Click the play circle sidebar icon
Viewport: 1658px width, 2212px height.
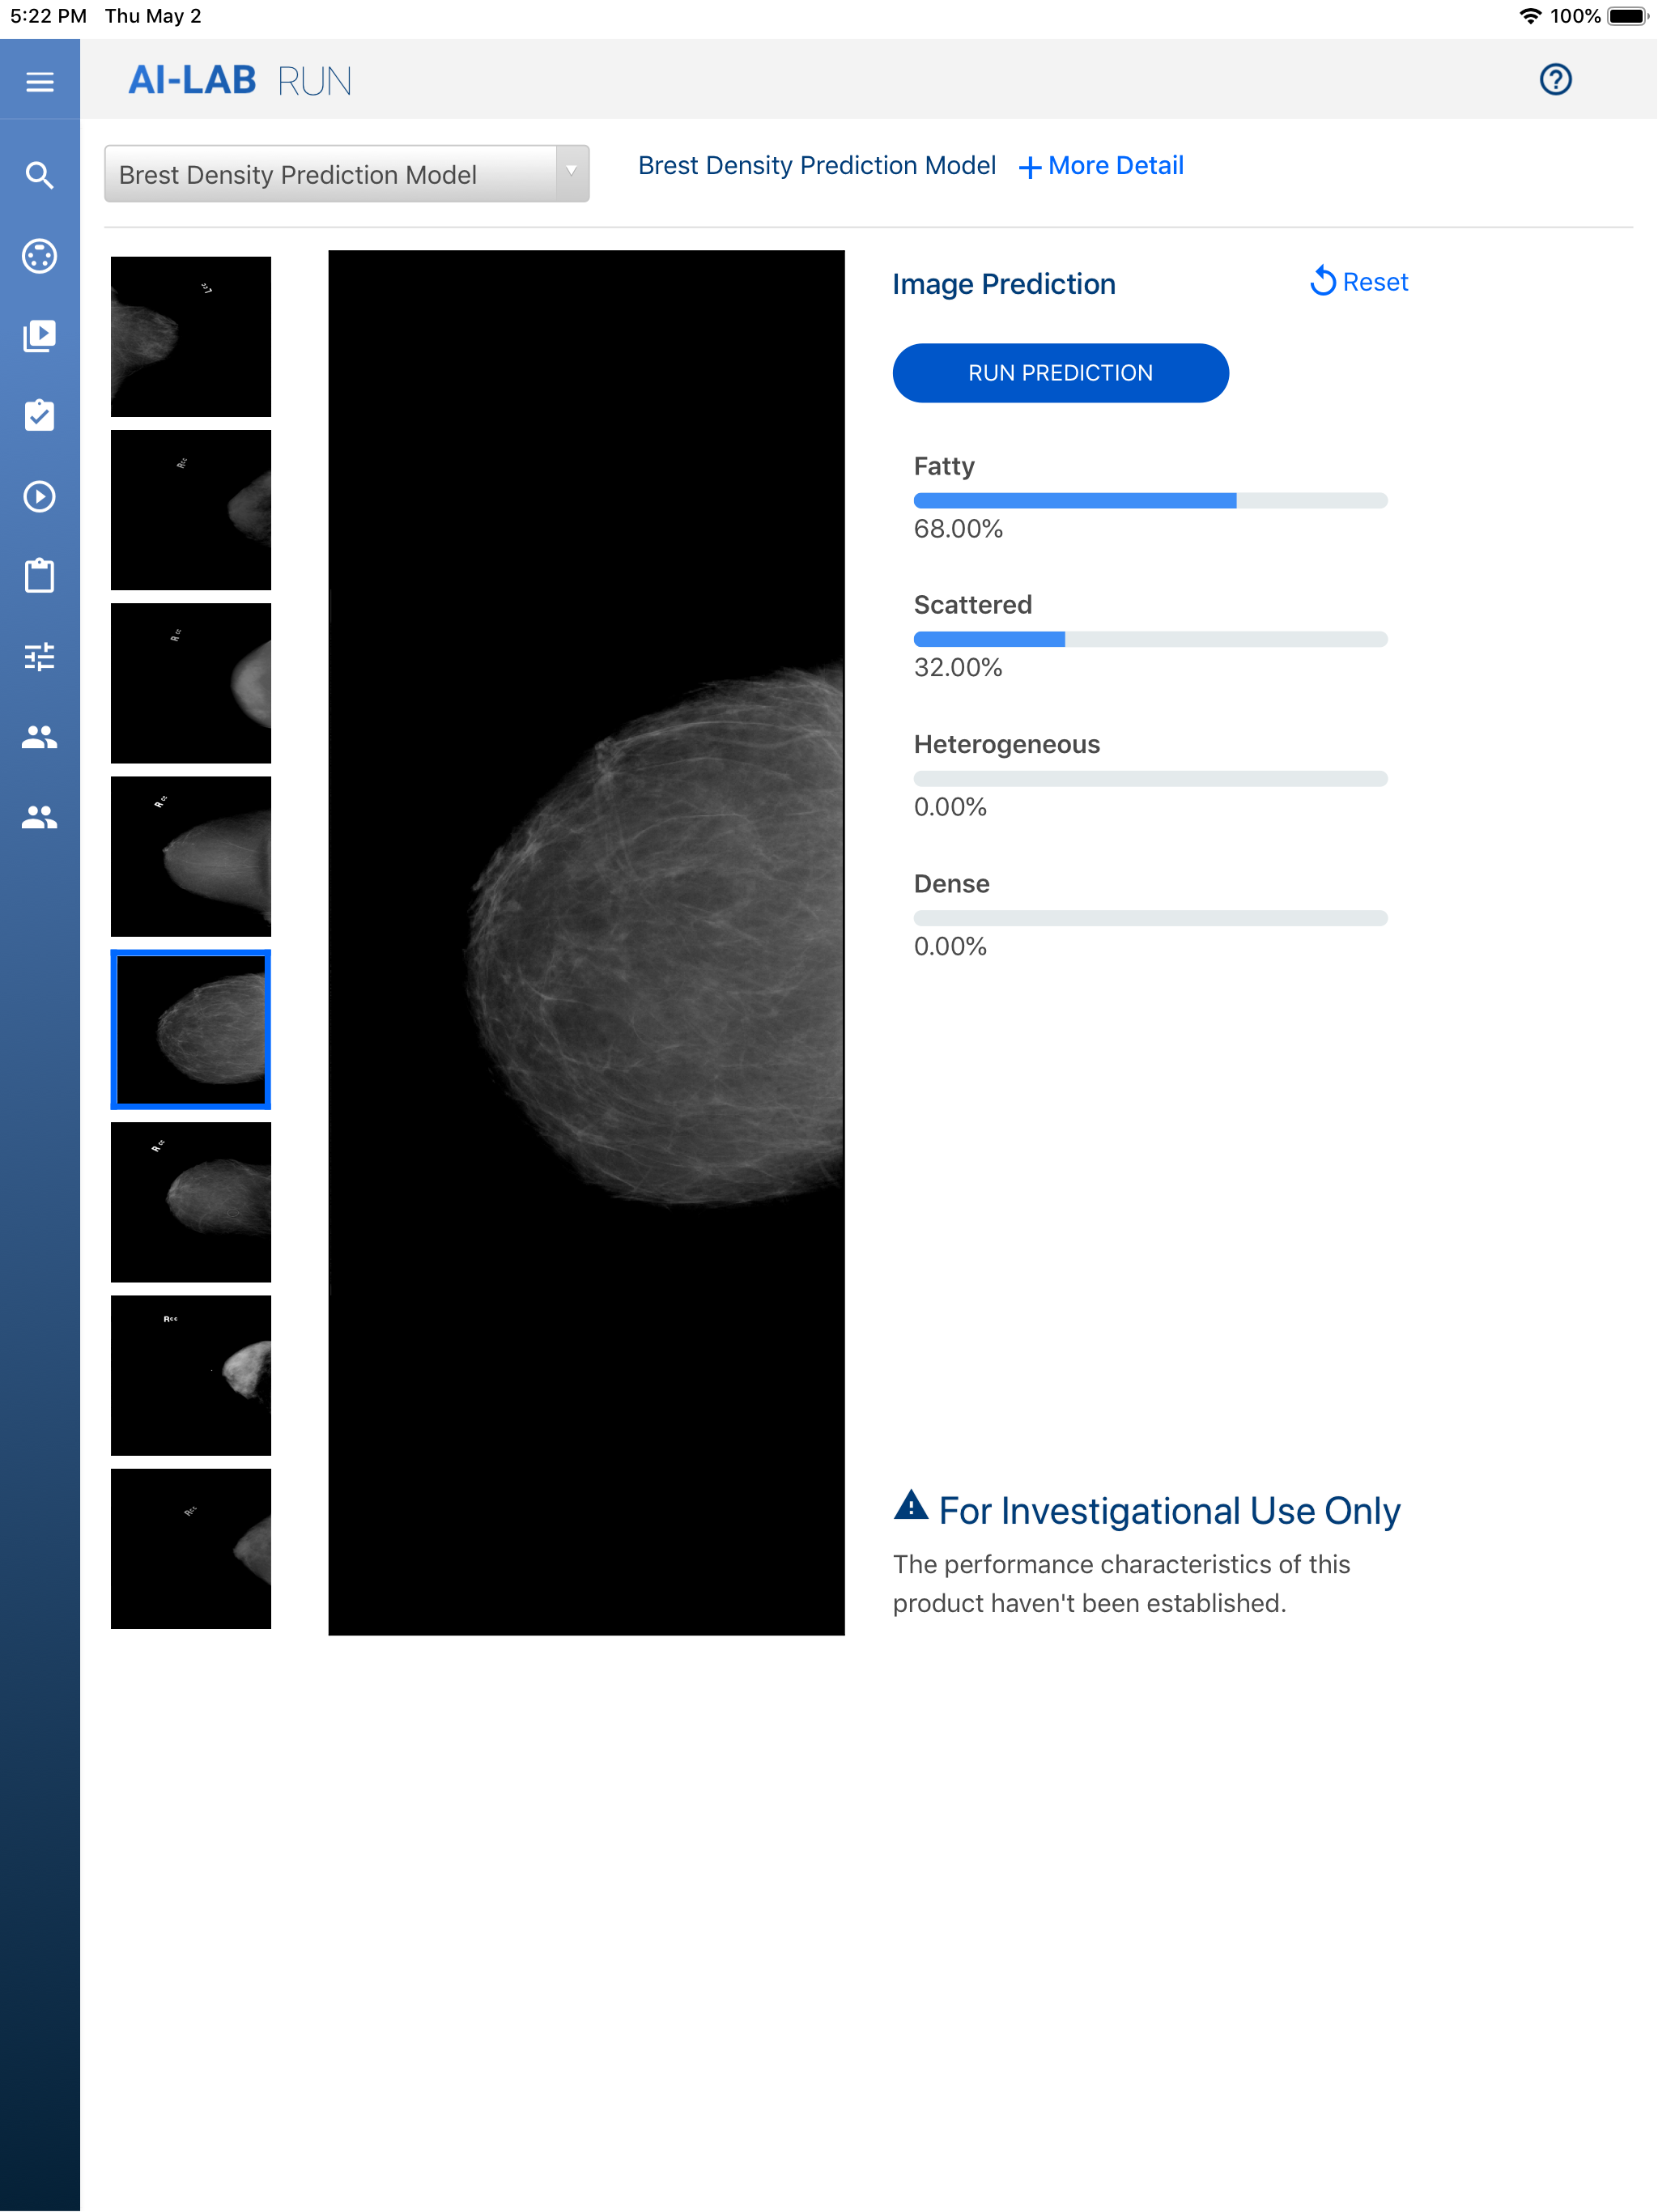(x=40, y=496)
